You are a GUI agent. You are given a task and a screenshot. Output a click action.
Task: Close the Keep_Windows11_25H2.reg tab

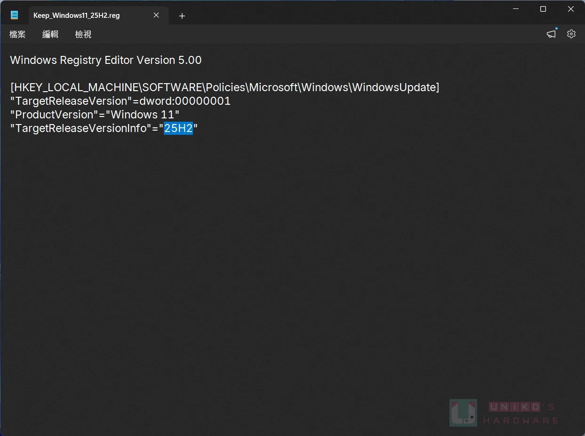tap(156, 16)
